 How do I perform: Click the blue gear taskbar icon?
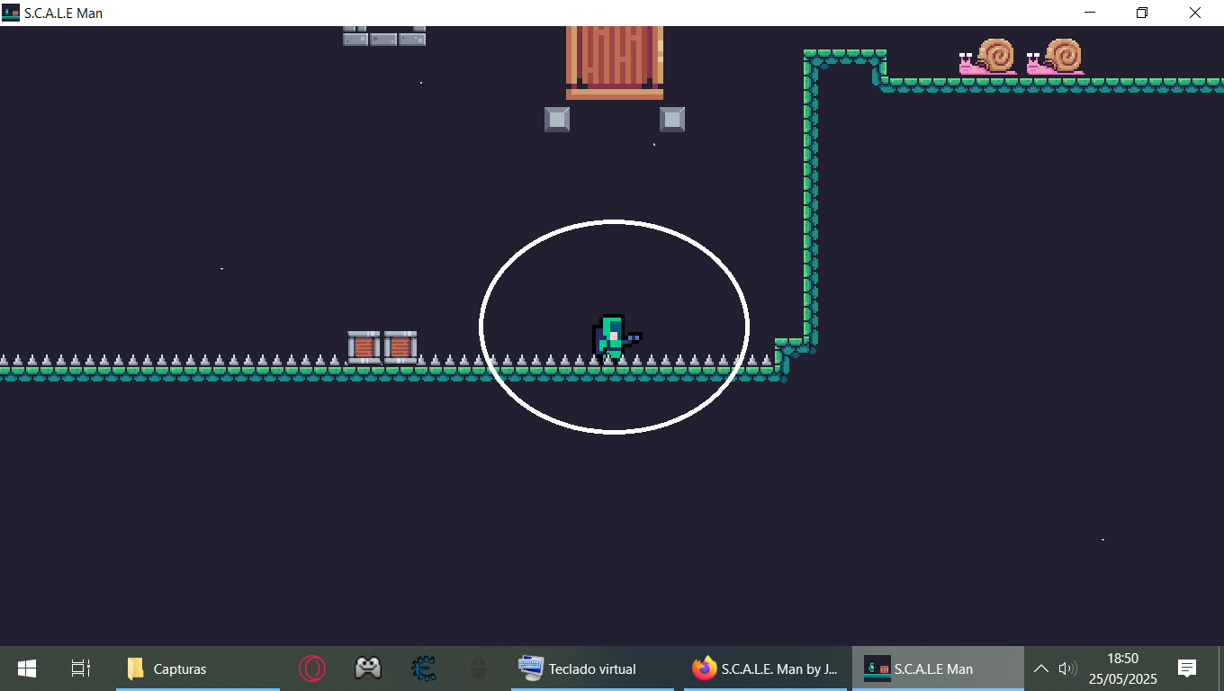tap(423, 669)
